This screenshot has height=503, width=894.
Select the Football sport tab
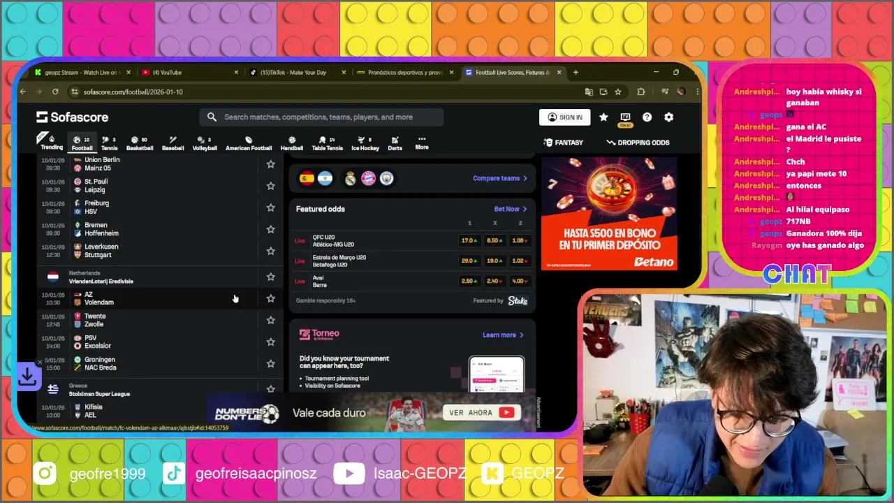pyautogui.click(x=82, y=143)
